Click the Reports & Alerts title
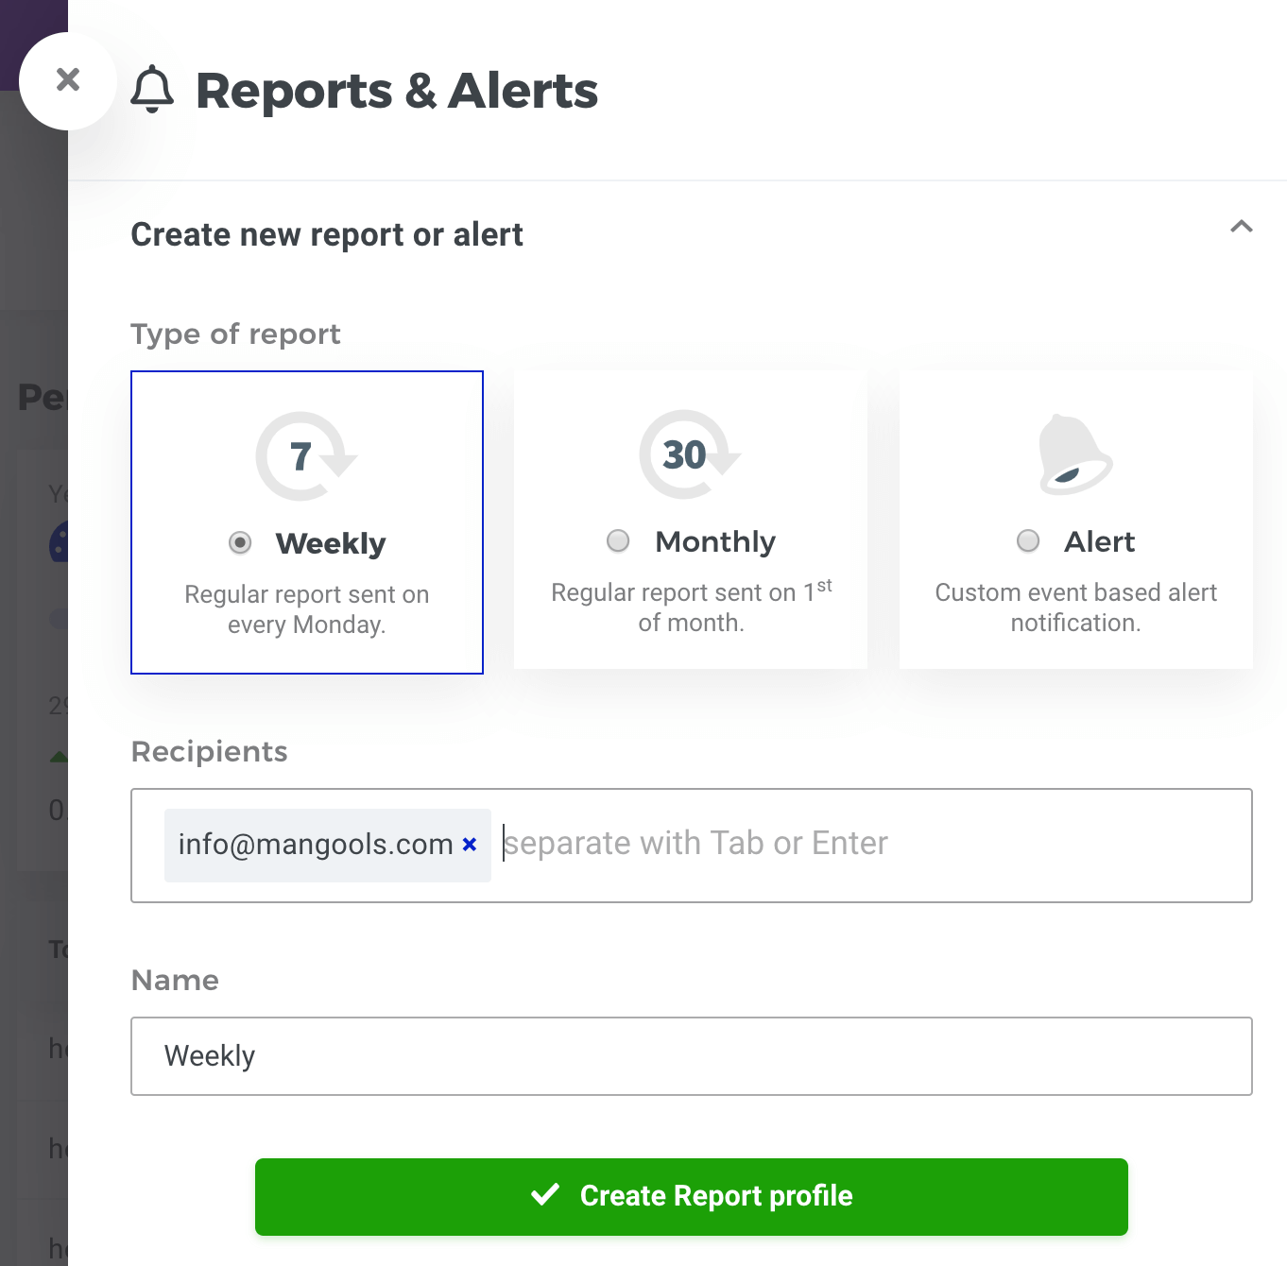Screen dimensions: 1287x1266 [397, 91]
